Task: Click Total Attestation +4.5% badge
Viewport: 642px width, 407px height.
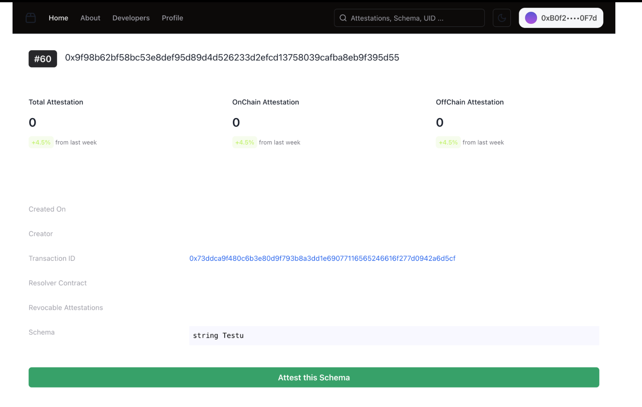Action: click(x=41, y=142)
